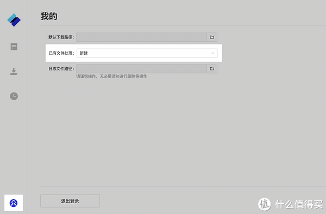Open the file list document icon in sidebar
Viewport: 326px width, 214px height.
point(14,47)
